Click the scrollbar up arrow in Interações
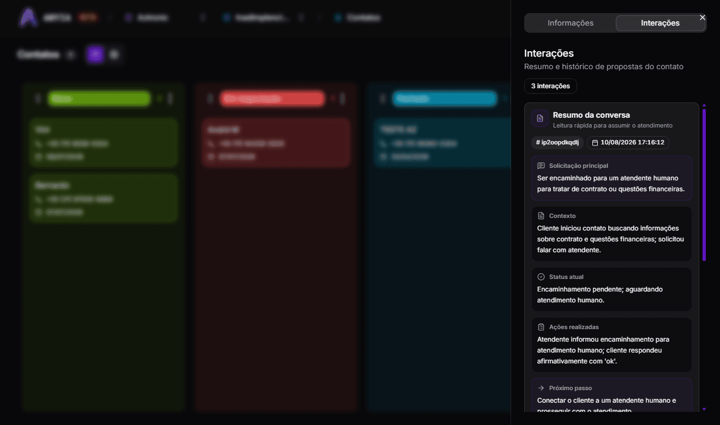This screenshot has height=425, width=720. tap(704, 105)
